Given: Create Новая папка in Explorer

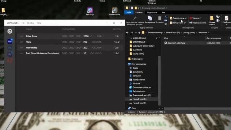Looking at the screenshot, I should 212,21.
